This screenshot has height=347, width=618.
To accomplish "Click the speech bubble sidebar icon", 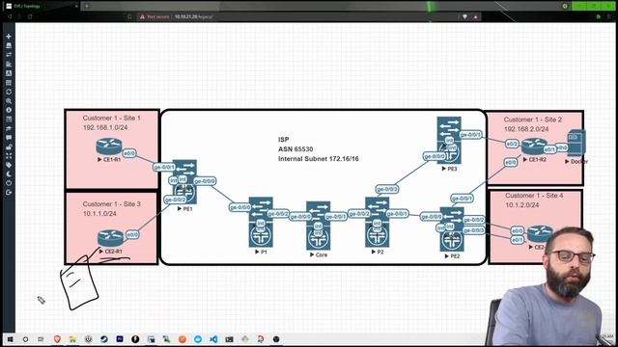I will (x=9, y=138).
